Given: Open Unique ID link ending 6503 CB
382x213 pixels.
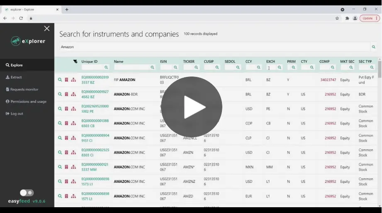Looking at the screenshot, I should pos(95,123).
